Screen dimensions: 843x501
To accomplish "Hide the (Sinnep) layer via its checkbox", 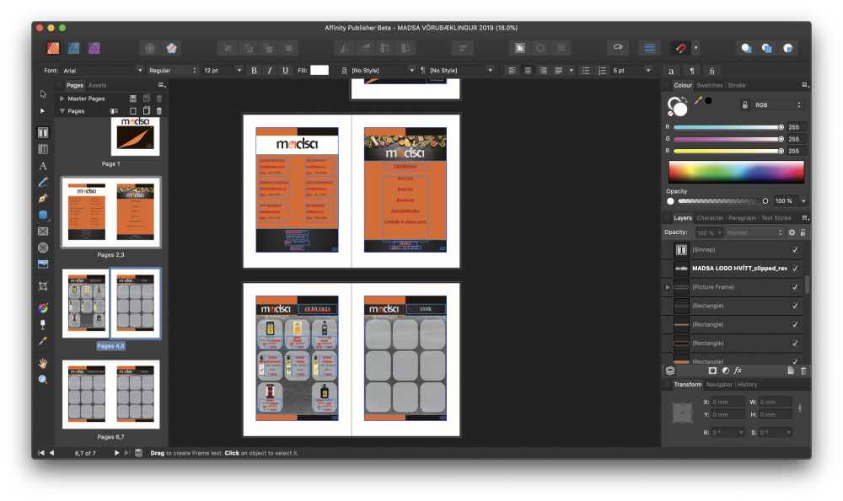I will coord(793,249).
